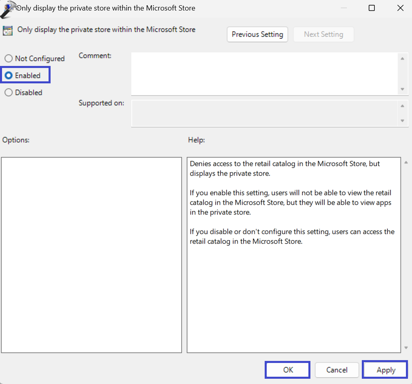Confirm changes with the OK button
412x384 pixels.
pyautogui.click(x=288, y=370)
